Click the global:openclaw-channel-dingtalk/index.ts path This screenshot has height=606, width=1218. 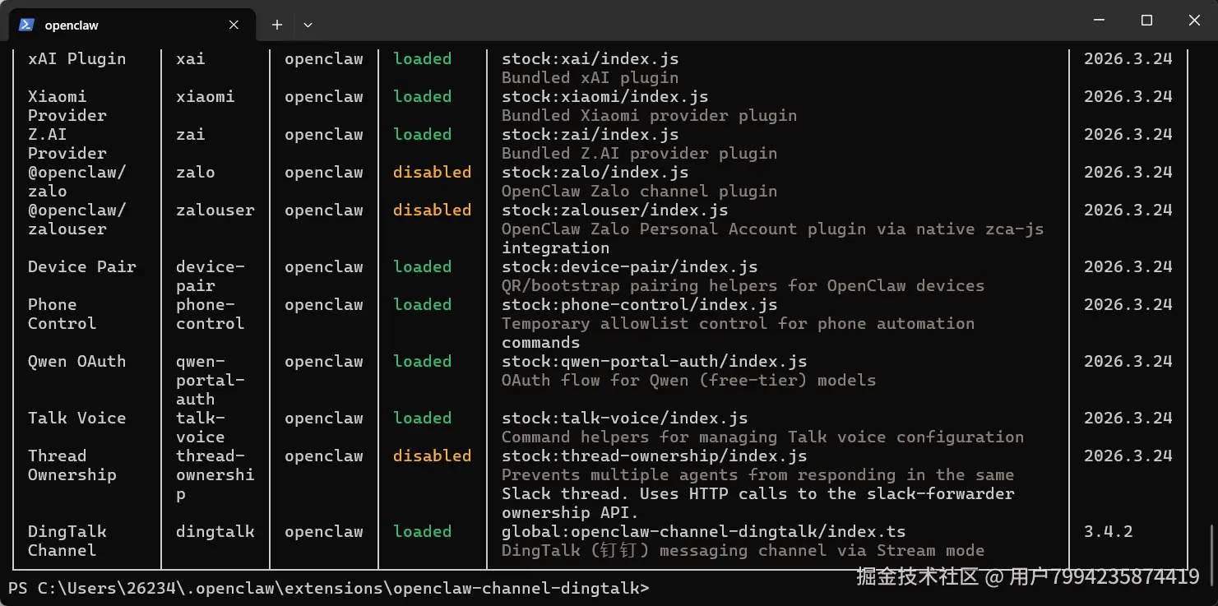703,532
